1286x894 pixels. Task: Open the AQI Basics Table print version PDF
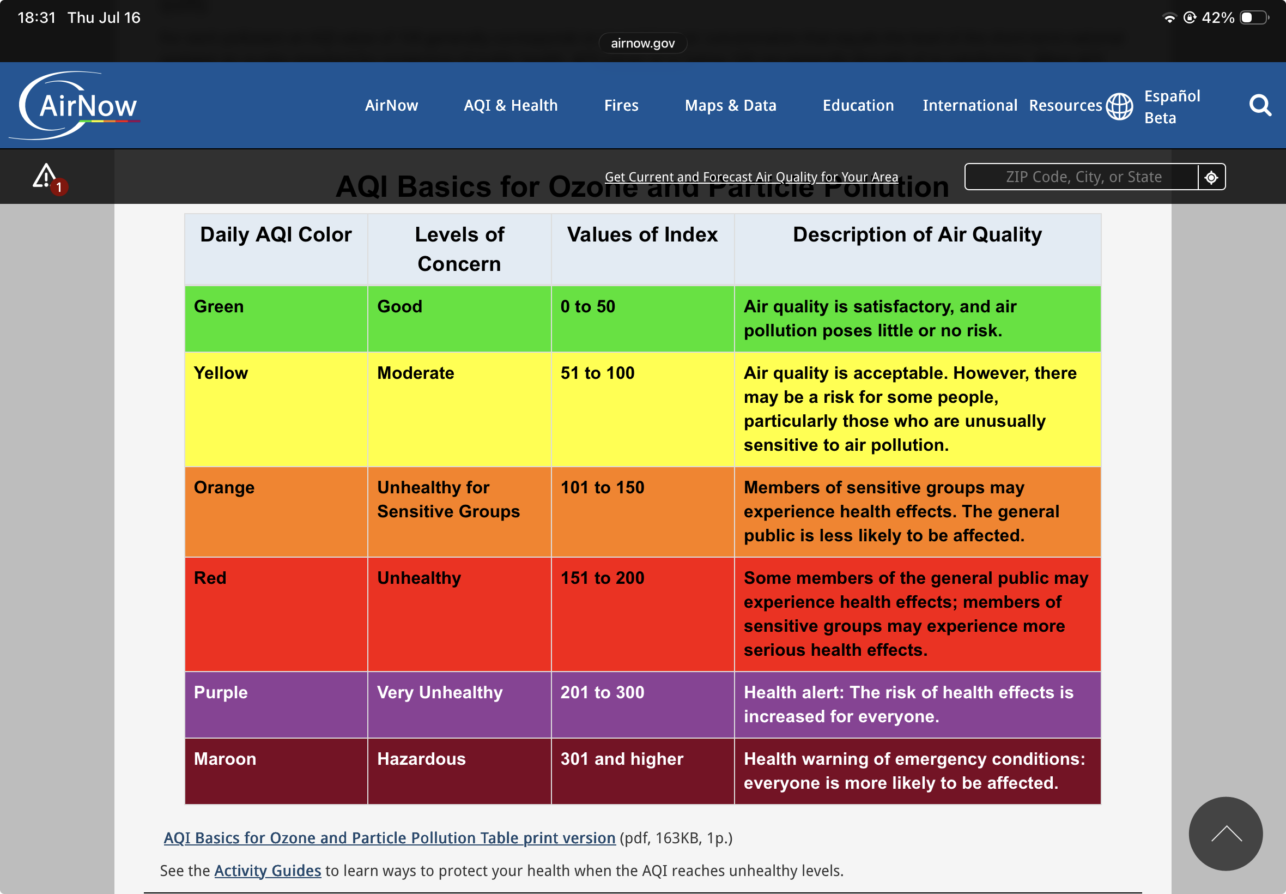click(390, 838)
